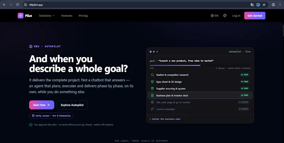Select the Supplier sourcing & quotes row
This screenshot has width=284, height=143.
[x=200, y=88]
